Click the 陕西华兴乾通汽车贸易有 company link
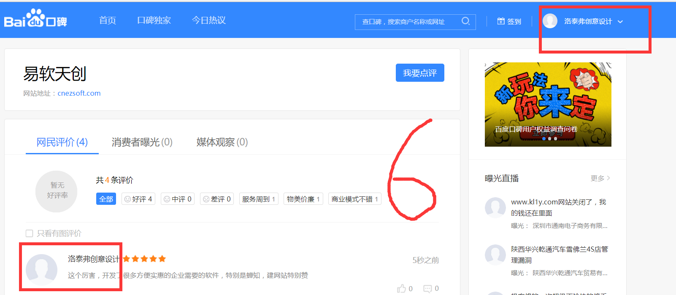 click(570, 273)
